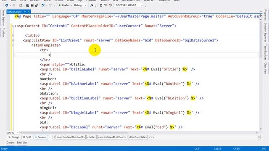Select the <tr> breadcrumb tag
Screen dimensions: 269x151
pyautogui.click(x=151, y=137)
